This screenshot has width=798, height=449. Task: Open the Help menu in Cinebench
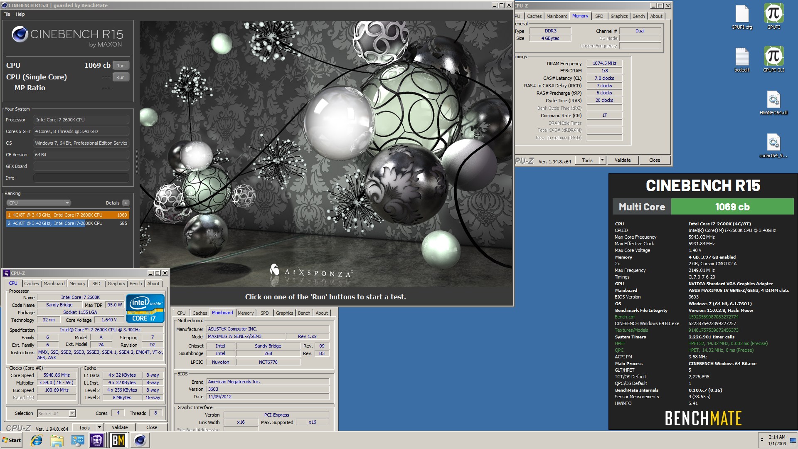20,14
